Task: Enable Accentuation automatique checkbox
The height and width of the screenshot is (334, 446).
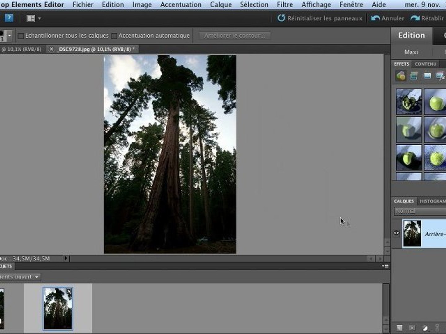Action: [114, 36]
